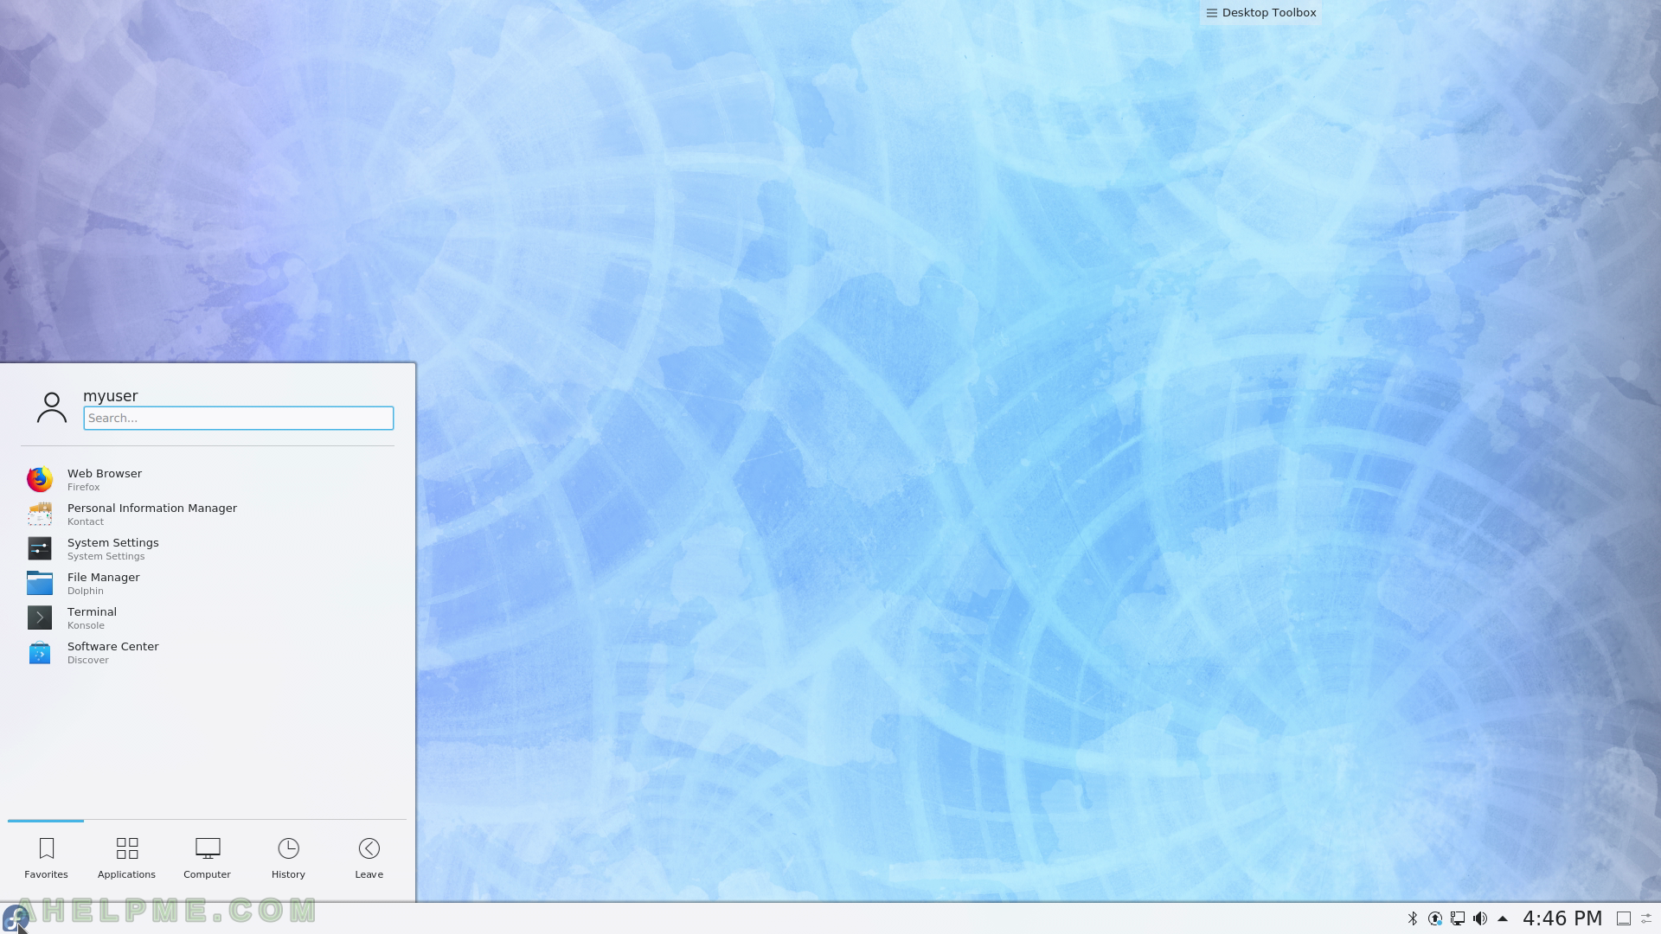Click the myuser name label
Screen dimensions: 1661x934
coord(111,396)
